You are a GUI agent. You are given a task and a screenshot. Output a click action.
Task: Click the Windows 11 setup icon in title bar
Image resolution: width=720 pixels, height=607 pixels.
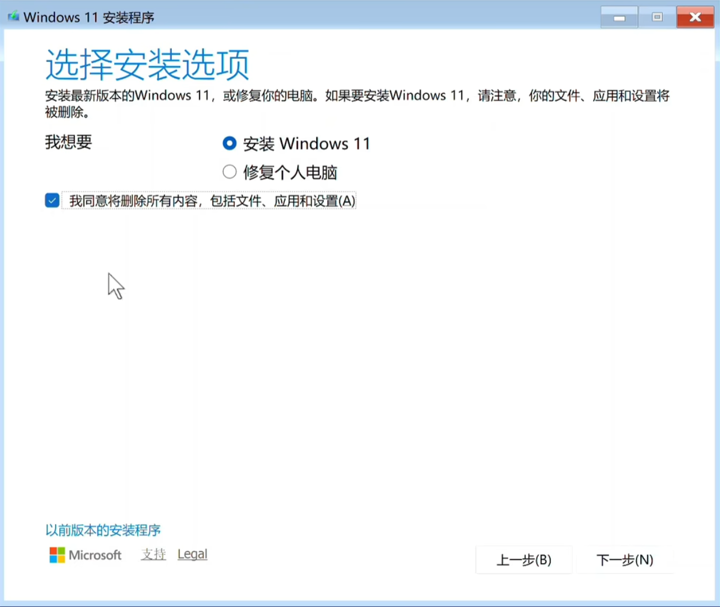point(13,16)
